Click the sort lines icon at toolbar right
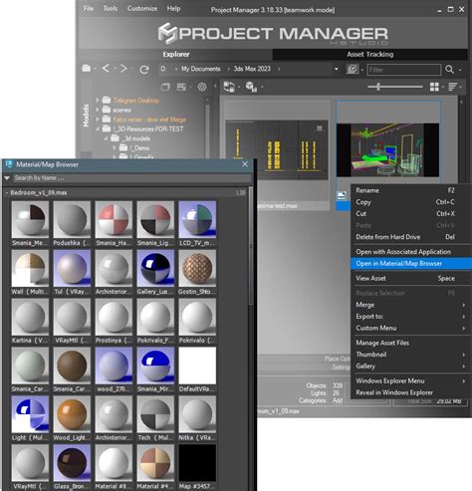472x491 pixels. tap(452, 87)
